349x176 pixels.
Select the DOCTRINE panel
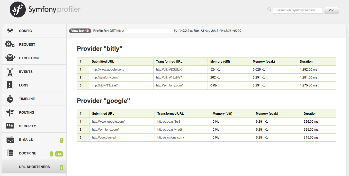pos(34,153)
